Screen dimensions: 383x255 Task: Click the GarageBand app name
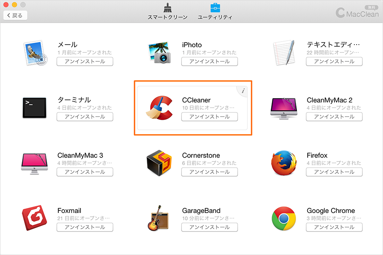click(201, 211)
